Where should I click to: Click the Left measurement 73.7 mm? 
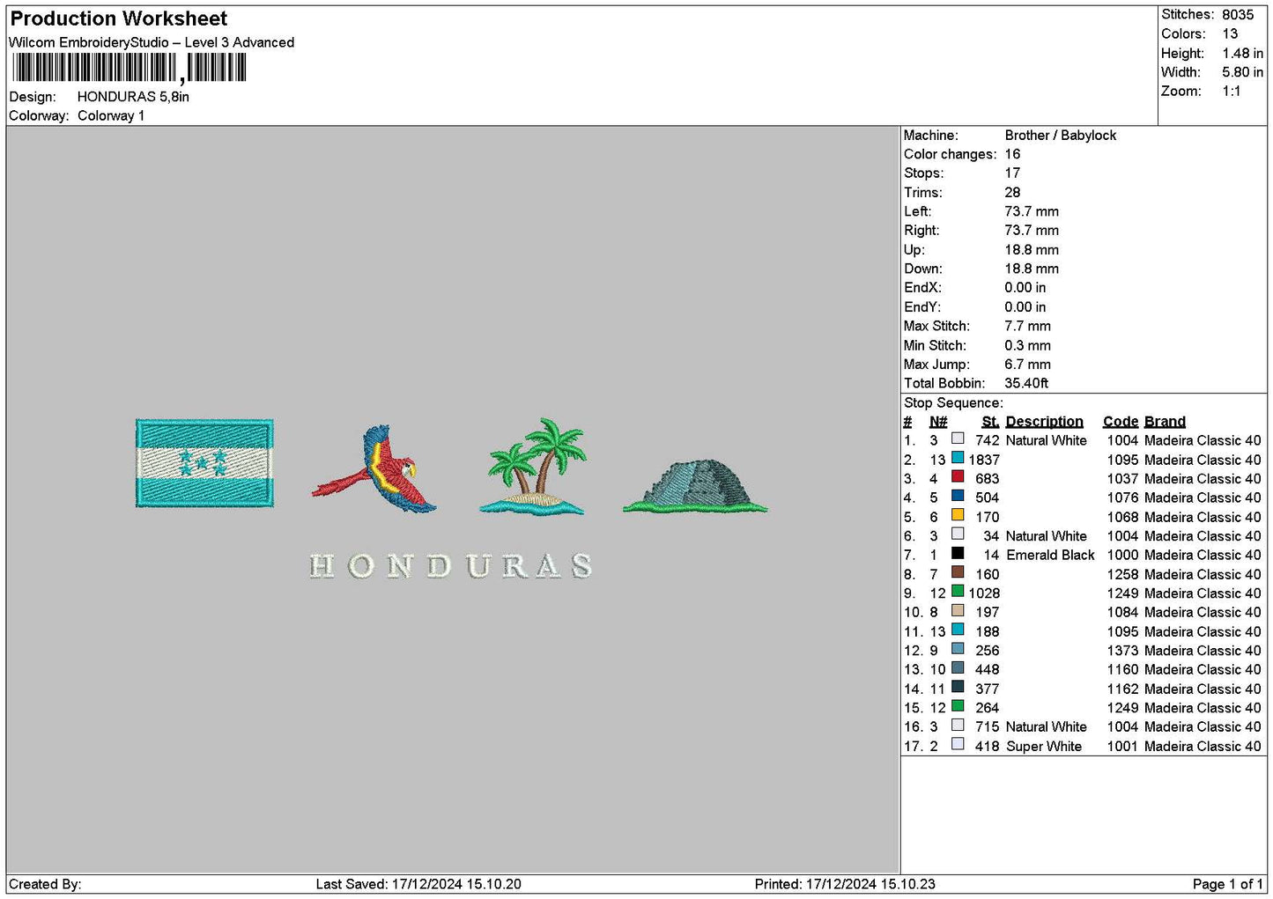[1032, 211]
